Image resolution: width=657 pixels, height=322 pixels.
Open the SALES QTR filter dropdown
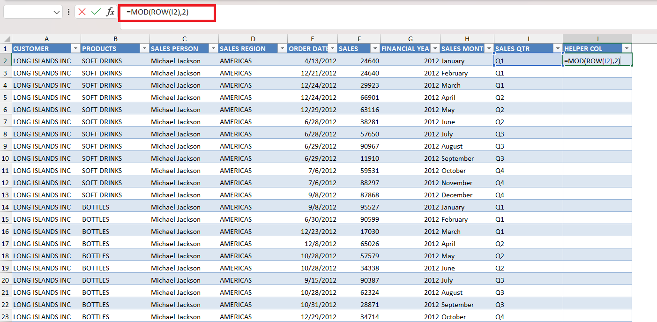(558, 48)
